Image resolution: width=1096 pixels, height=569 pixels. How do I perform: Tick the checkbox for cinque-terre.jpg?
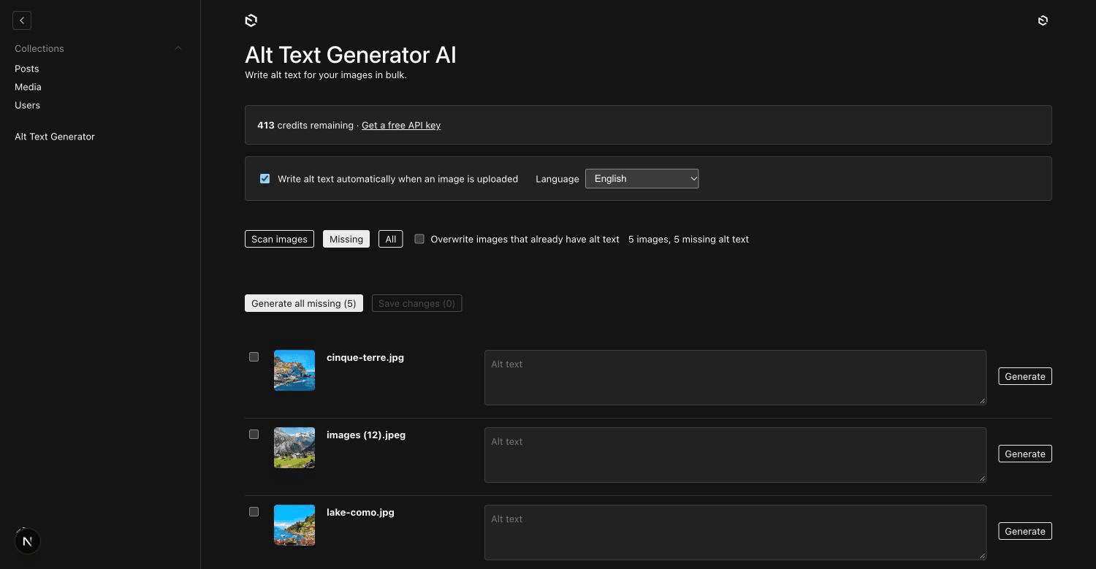coord(254,357)
